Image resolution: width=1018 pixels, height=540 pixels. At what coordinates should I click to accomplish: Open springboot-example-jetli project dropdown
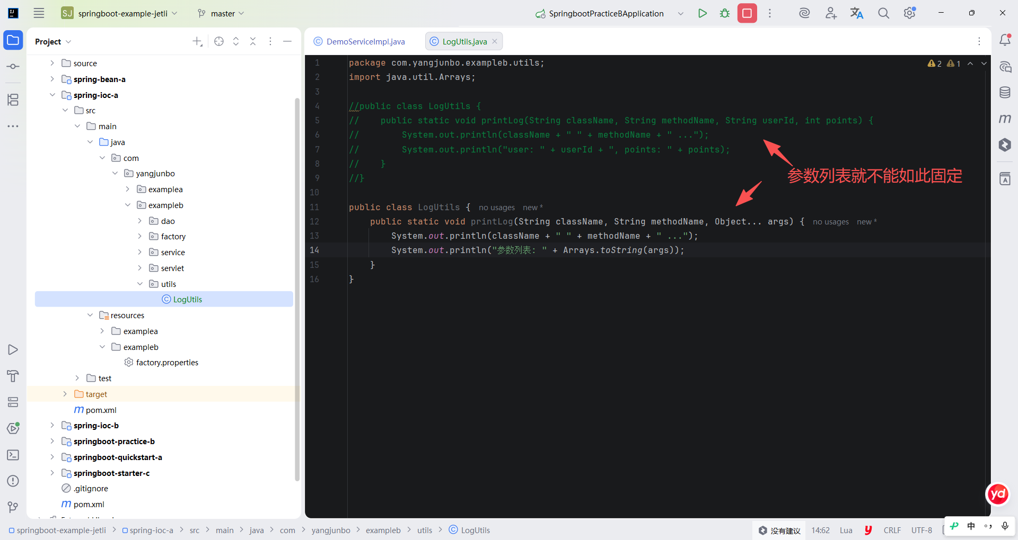tap(120, 13)
